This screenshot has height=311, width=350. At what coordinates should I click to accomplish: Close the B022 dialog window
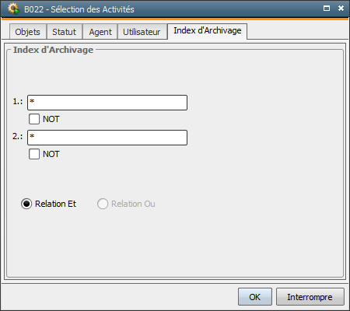pos(341,9)
